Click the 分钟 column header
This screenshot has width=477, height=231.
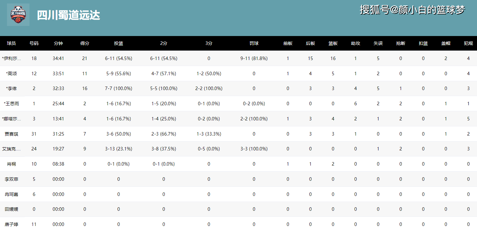58,43
